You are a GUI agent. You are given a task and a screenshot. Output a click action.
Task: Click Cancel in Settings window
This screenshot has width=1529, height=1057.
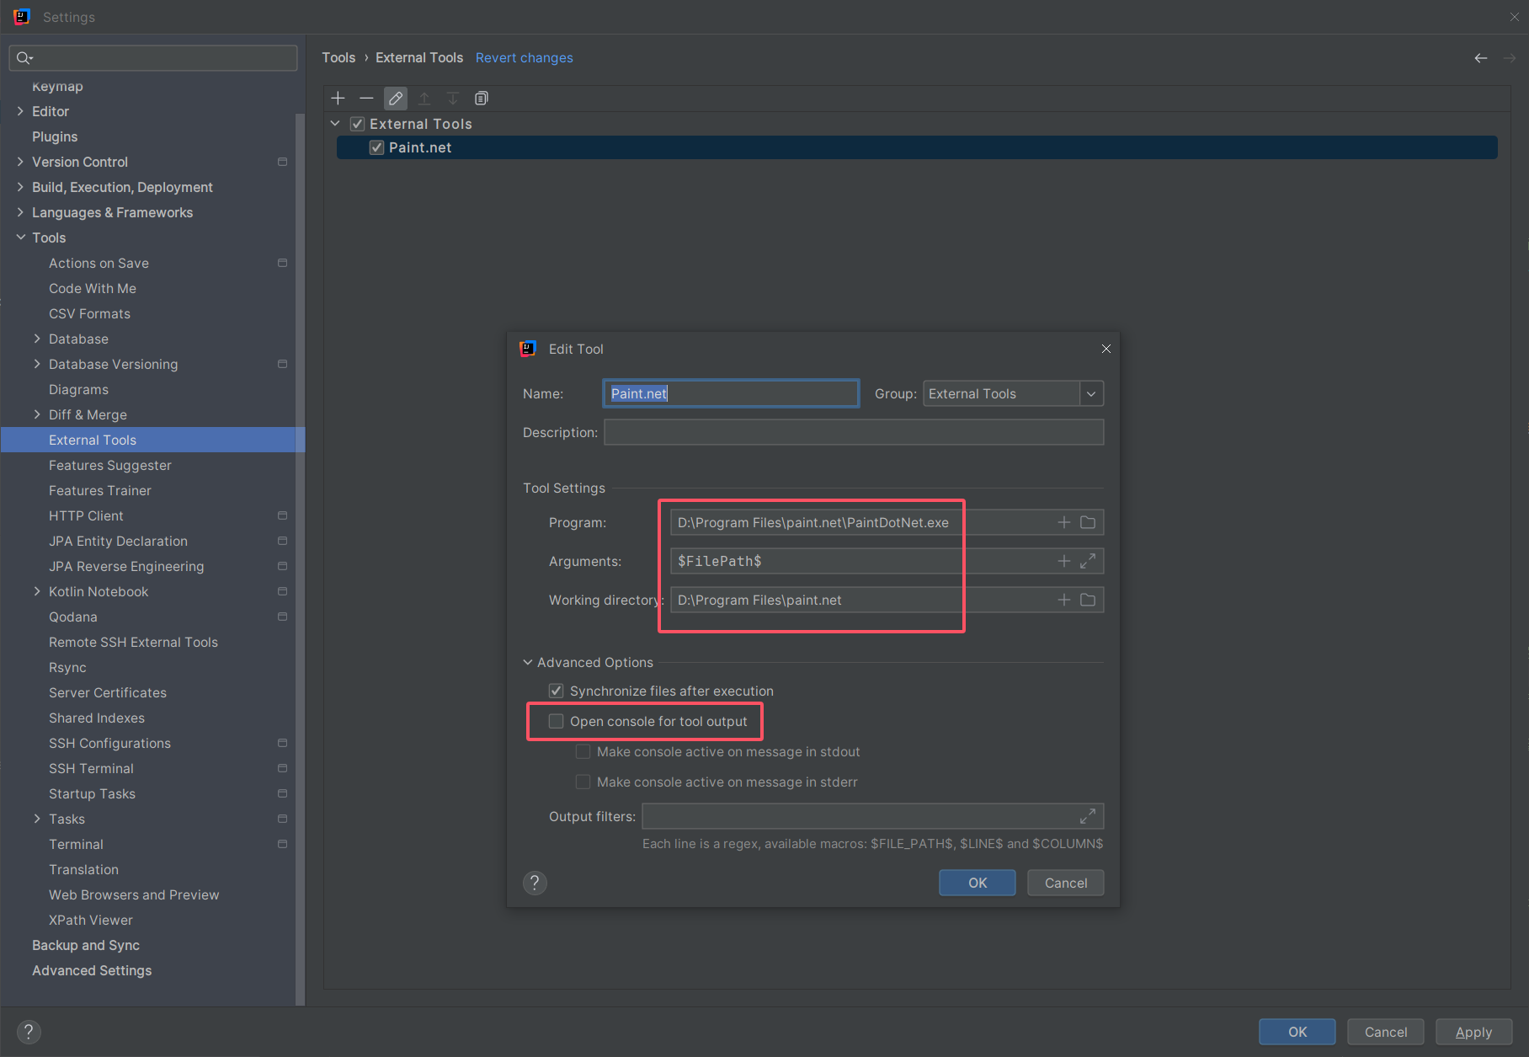click(1386, 1032)
